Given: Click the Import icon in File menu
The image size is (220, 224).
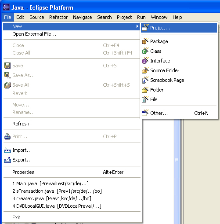Looking at the screenshot, I should pyautogui.click(x=7, y=150).
